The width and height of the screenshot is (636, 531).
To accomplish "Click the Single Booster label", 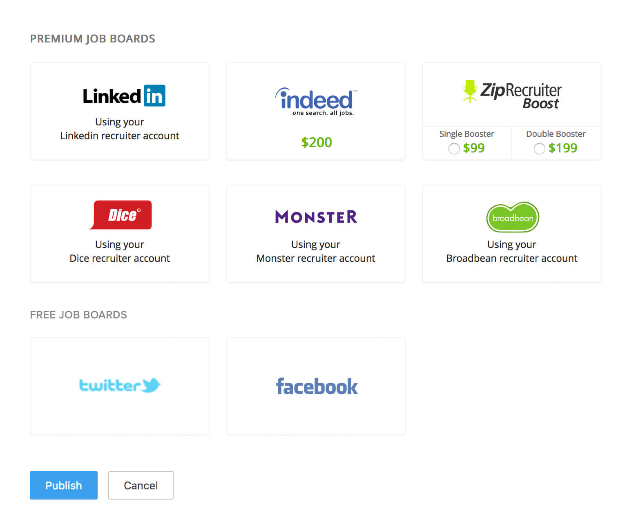I will pos(466,134).
